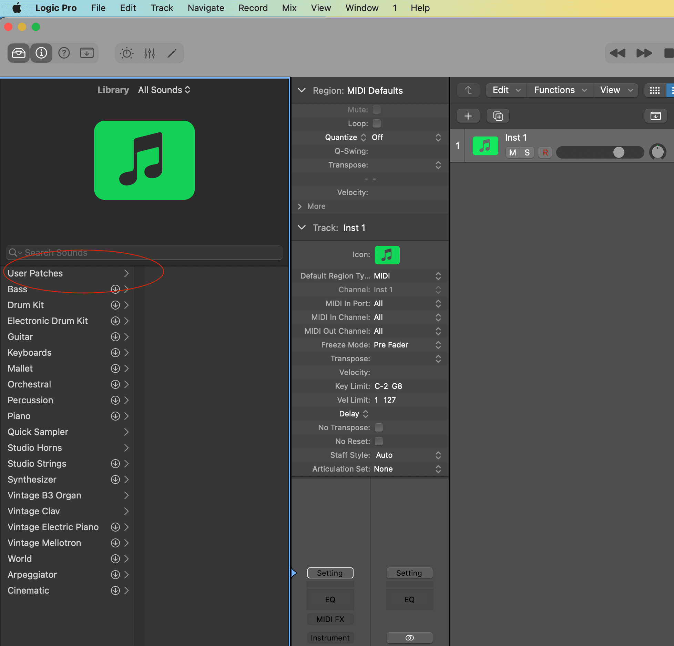
Task: Toggle the region Mute checkbox
Action: pyautogui.click(x=377, y=110)
